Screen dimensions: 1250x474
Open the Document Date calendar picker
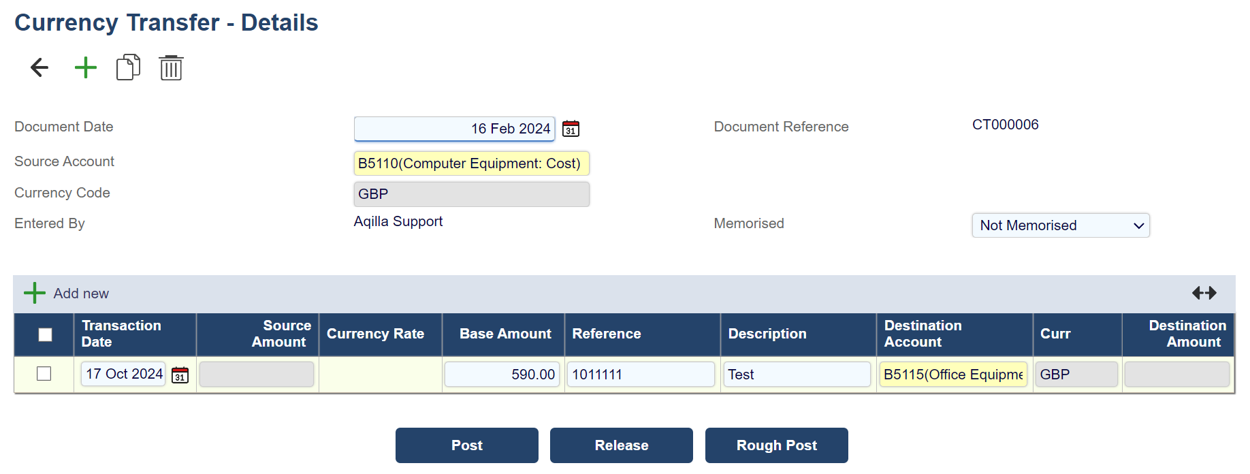pos(571,129)
